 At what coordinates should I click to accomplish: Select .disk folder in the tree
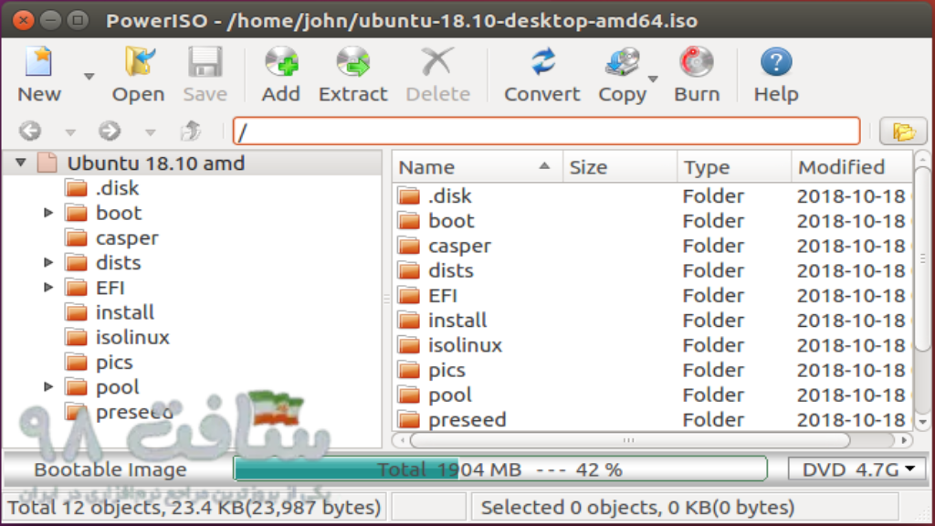[x=118, y=188]
